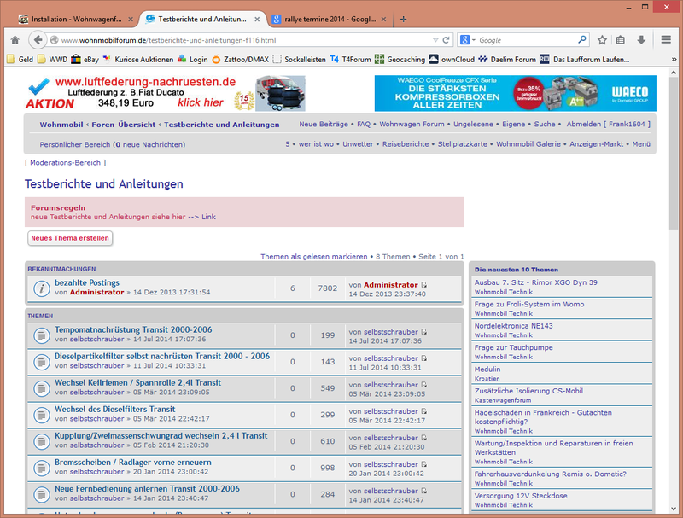Reload the page with the refresh icon

click(446, 40)
